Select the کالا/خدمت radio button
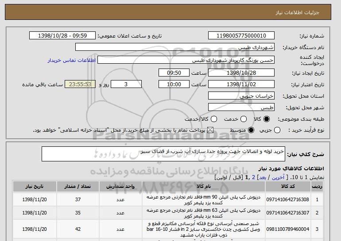 click(x=214, y=119)
